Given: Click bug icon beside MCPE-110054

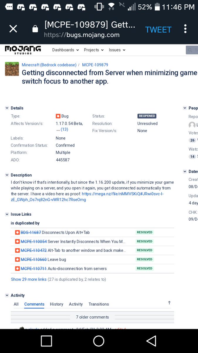Looking at the screenshot, I should click(x=17, y=242).
